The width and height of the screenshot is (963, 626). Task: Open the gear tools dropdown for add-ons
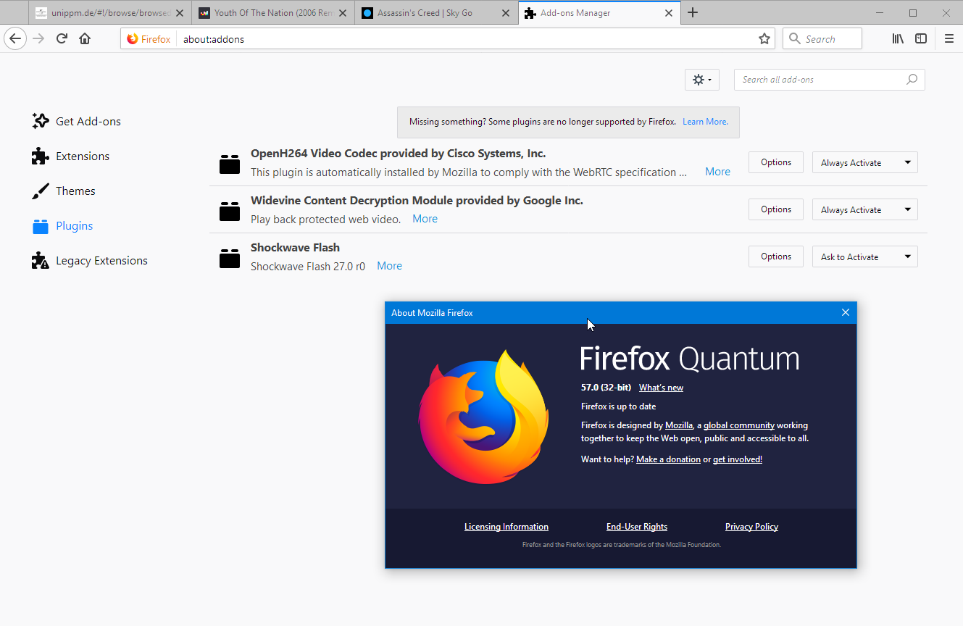tap(702, 80)
